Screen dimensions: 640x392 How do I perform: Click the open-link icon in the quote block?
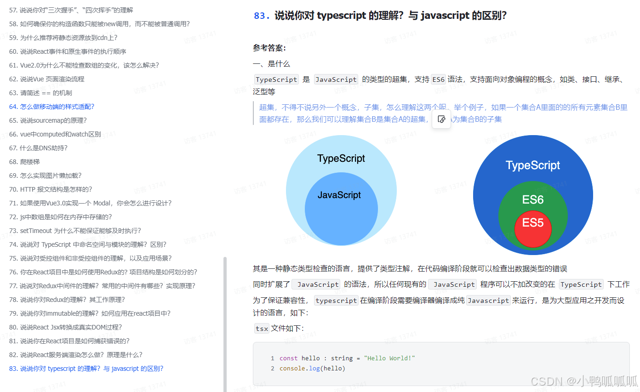click(441, 119)
